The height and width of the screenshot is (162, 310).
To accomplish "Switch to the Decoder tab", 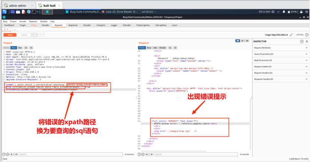I will click(x=87, y=25).
